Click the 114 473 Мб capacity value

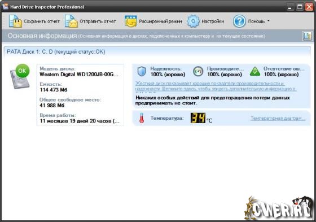click(54, 90)
